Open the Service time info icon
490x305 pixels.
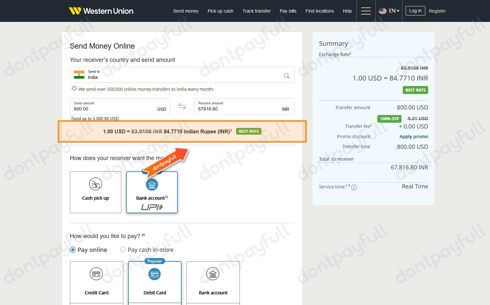pyautogui.click(x=354, y=187)
